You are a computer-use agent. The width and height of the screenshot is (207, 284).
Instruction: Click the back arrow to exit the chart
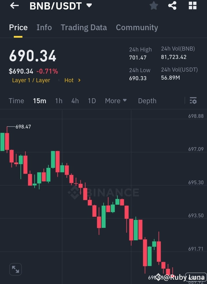(x=14, y=6)
